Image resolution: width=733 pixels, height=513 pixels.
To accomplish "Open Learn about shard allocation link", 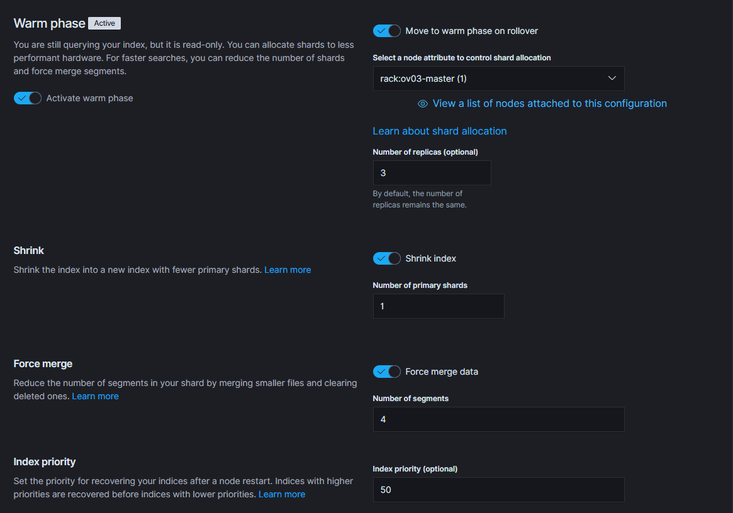I will [439, 131].
